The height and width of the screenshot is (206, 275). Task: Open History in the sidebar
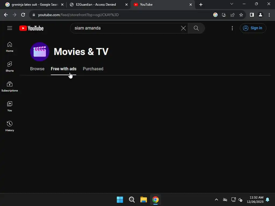10,126
